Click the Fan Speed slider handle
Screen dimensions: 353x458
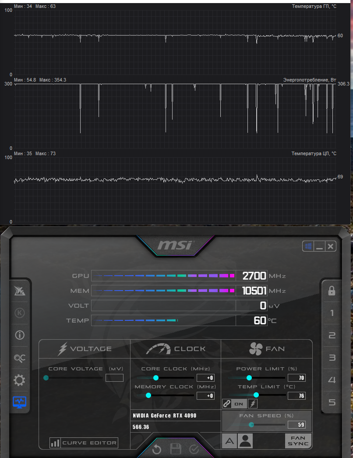pos(251,425)
